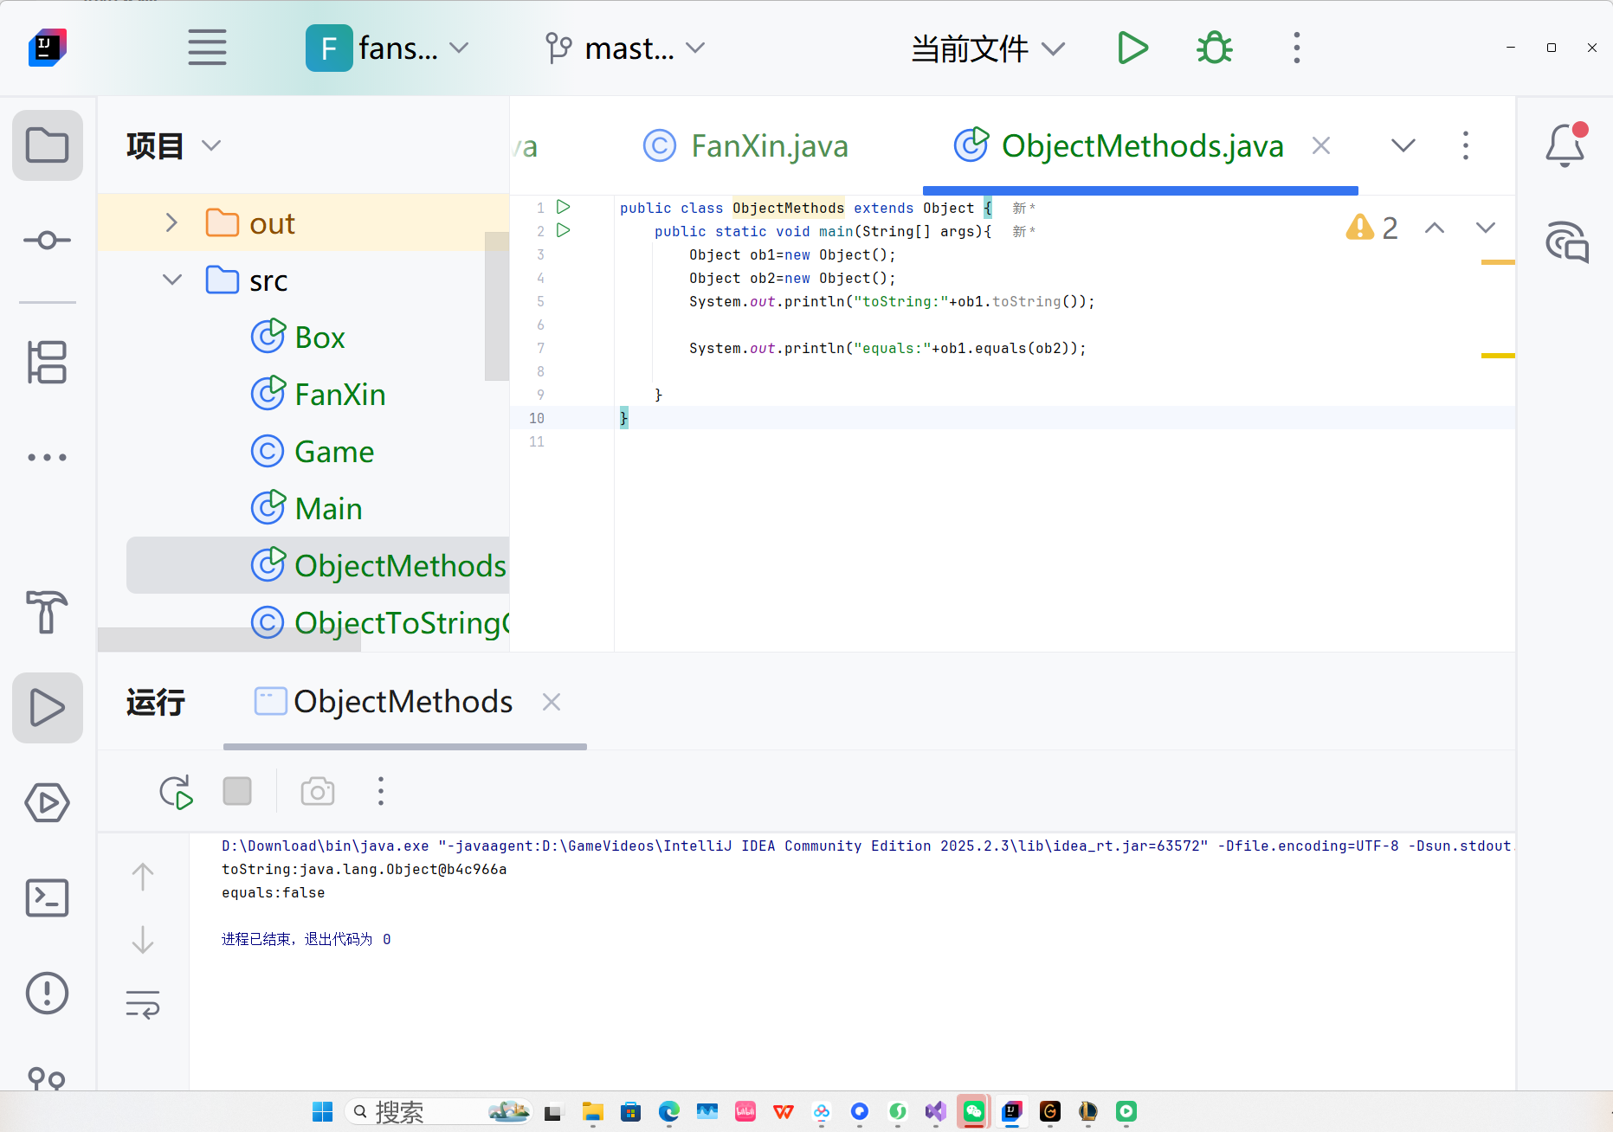Click the 运行 panel title
1613x1132 pixels.
click(x=156, y=702)
